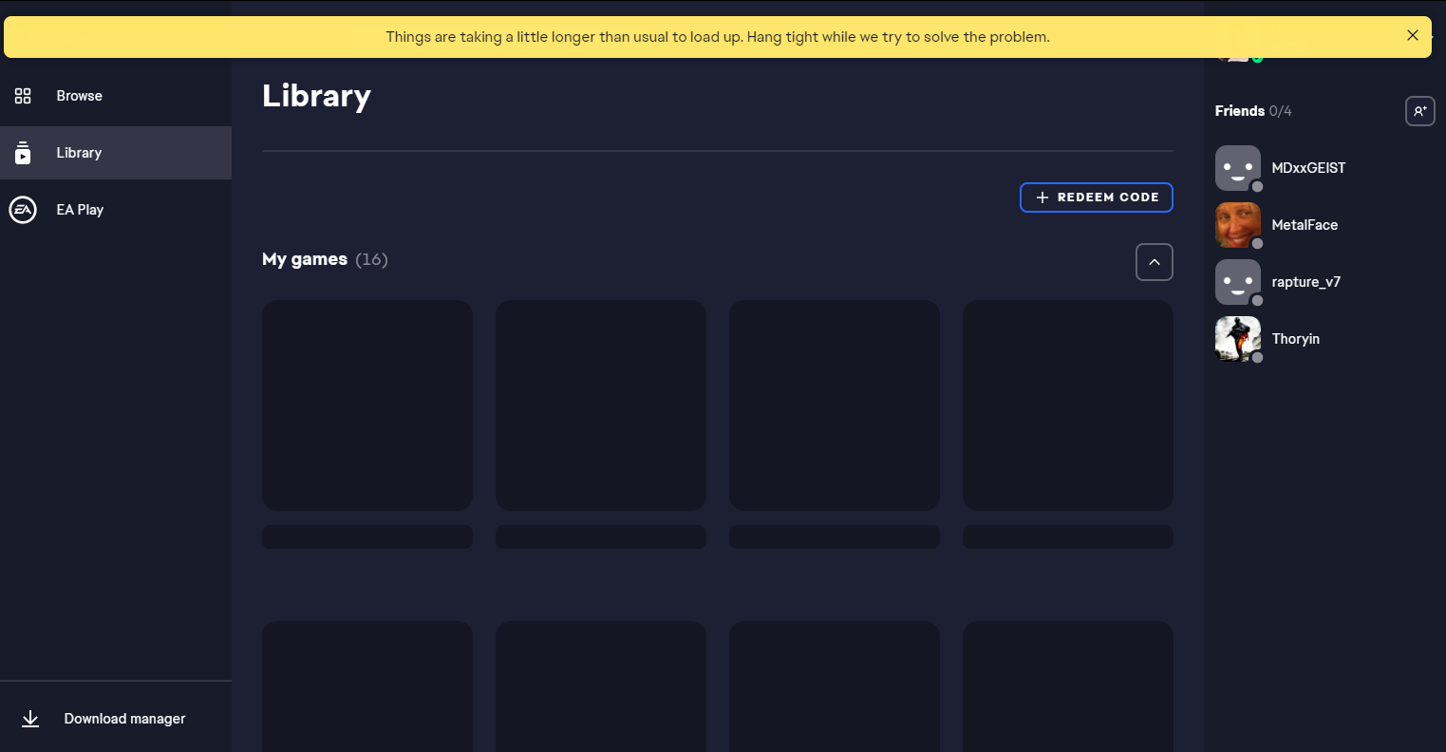
Task: Open MetalFace's profile picture
Action: point(1237,225)
